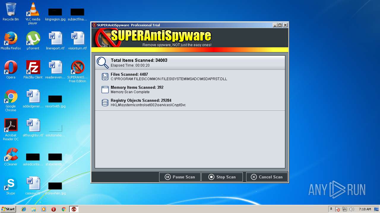Viewport: 380px width, 213px height.
Task: Click the magnifier icon beside Total Items Scanned
Action: (x=103, y=62)
